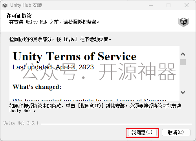Click the Unity Hub title bar icon

click(x=5, y=5)
